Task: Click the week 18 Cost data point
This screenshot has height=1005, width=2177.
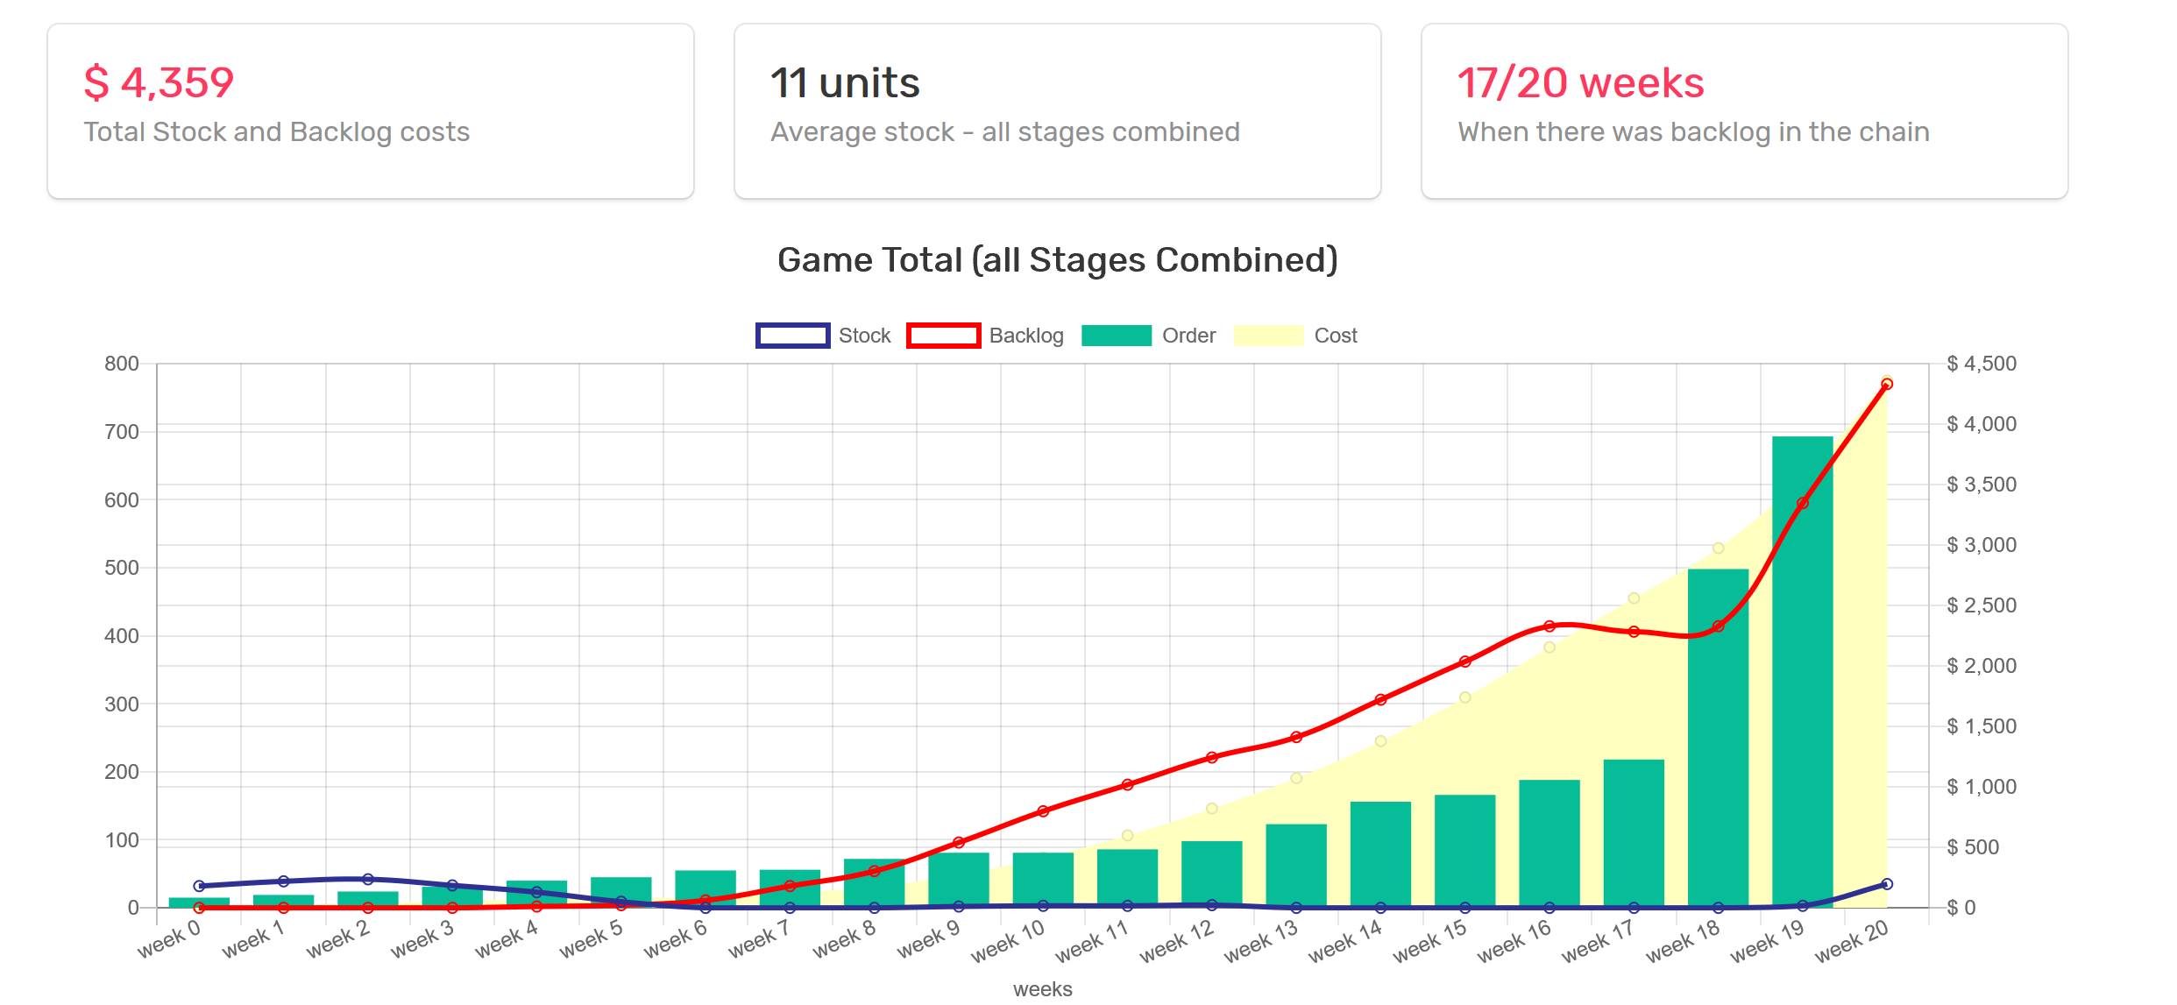Action: (1718, 549)
